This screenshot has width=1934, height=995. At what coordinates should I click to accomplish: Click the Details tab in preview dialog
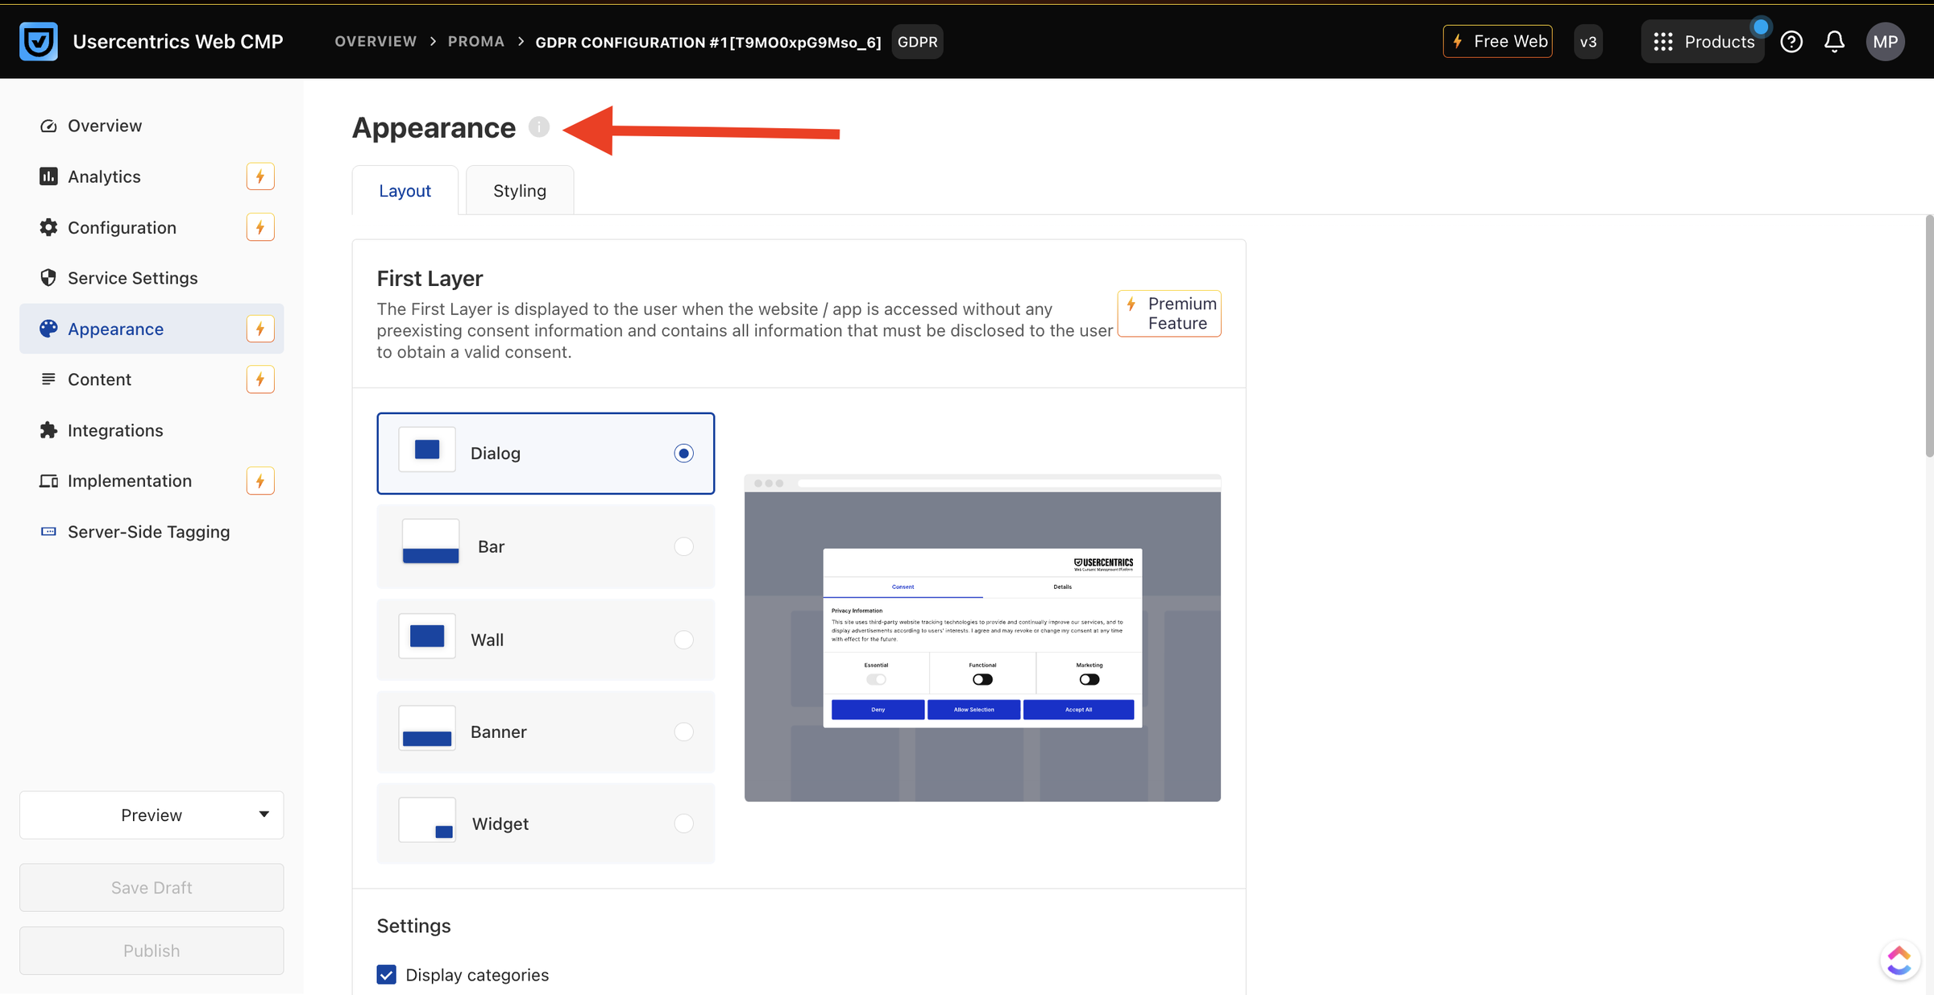[x=1062, y=587]
